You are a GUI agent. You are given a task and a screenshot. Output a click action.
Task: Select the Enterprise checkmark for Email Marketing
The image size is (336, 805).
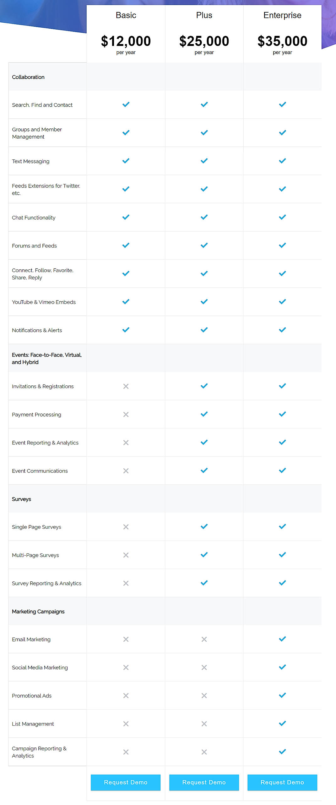tap(282, 639)
